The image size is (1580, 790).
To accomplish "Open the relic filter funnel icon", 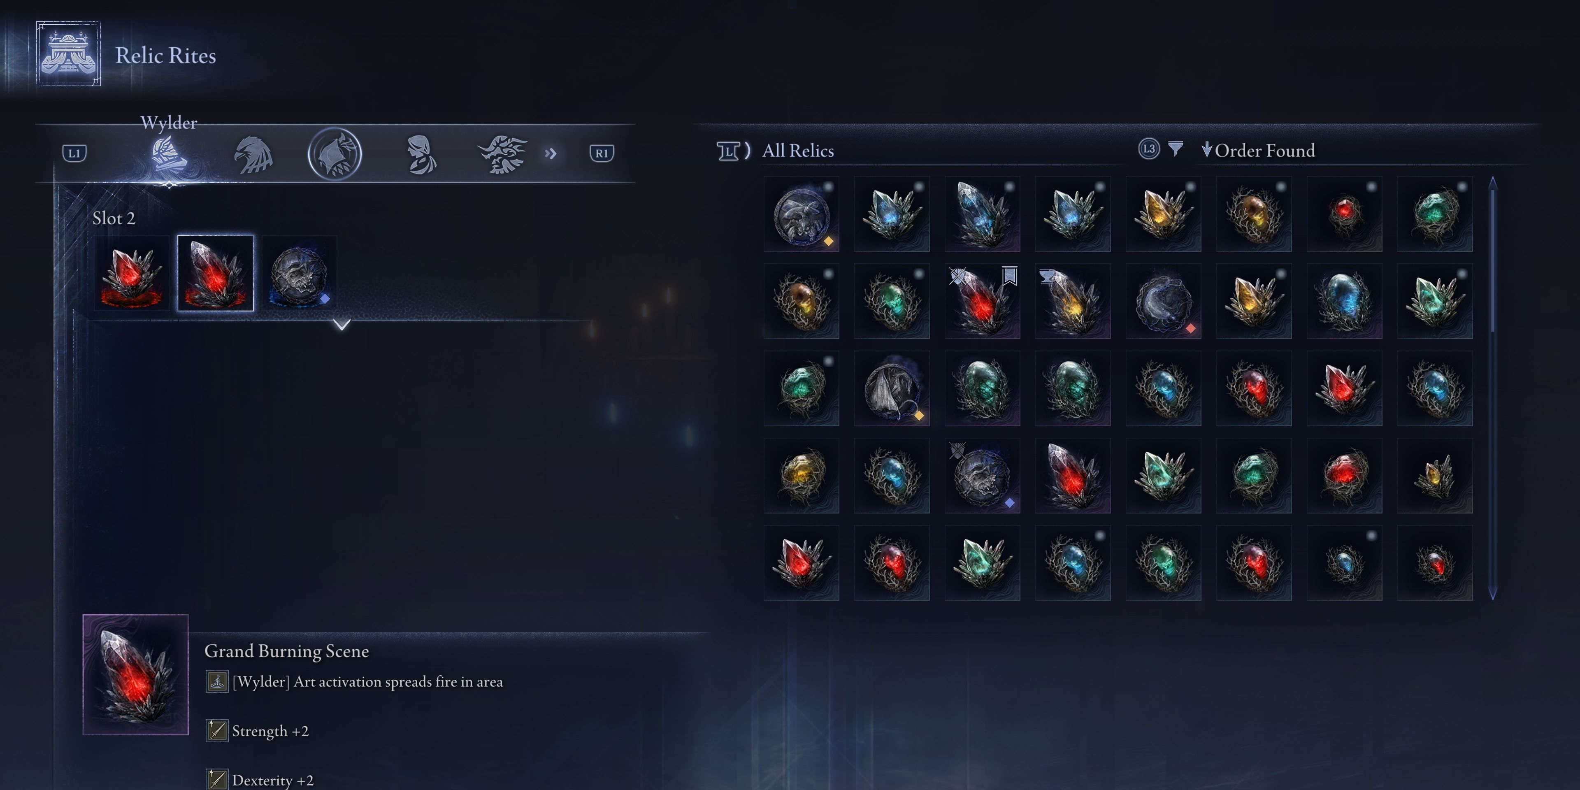I will (x=1175, y=149).
